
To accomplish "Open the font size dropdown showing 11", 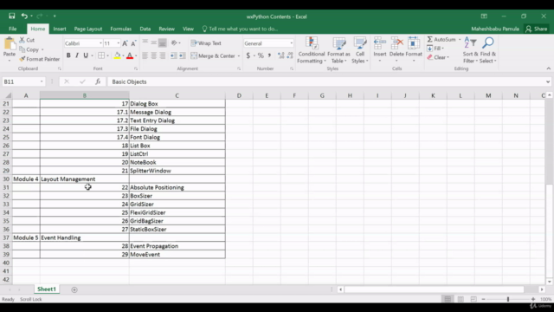I will coord(118,43).
